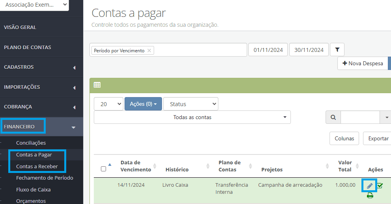The width and height of the screenshot is (391, 204).
Task: Click the start date field 01/11/2024
Action: pyautogui.click(x=268, y=50)
